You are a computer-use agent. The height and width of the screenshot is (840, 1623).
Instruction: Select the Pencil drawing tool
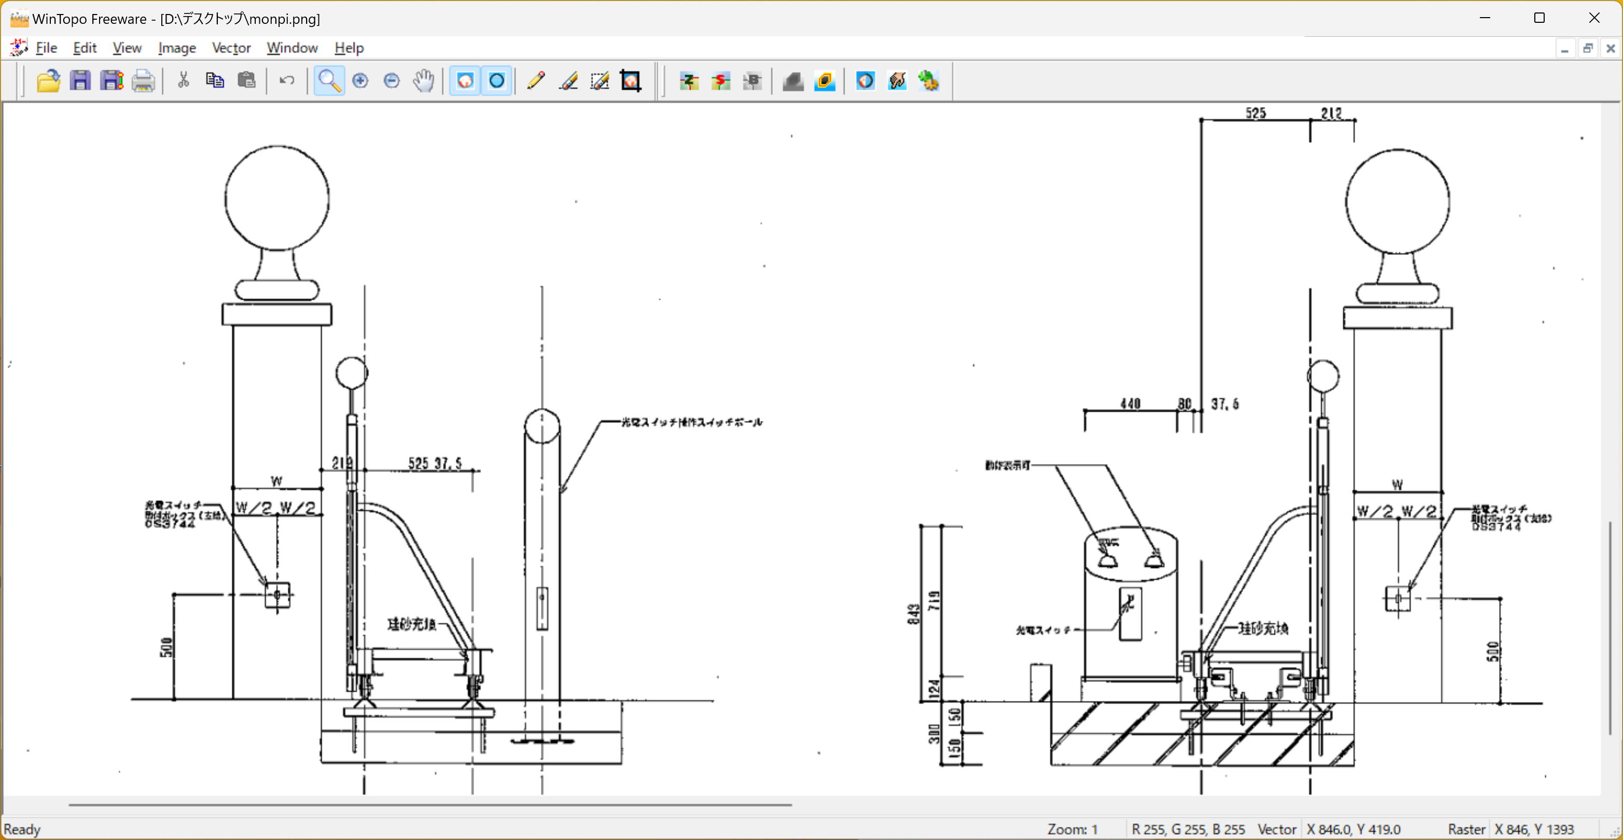click(x=535, y=80)
